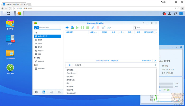The image size is (185, 106).
Task: Click the dock arrow icon at the widget window's top-right
Action: click(181, 47)
